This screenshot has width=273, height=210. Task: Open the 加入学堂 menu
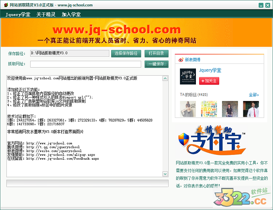pyautogui.click(x=71, y=14)
